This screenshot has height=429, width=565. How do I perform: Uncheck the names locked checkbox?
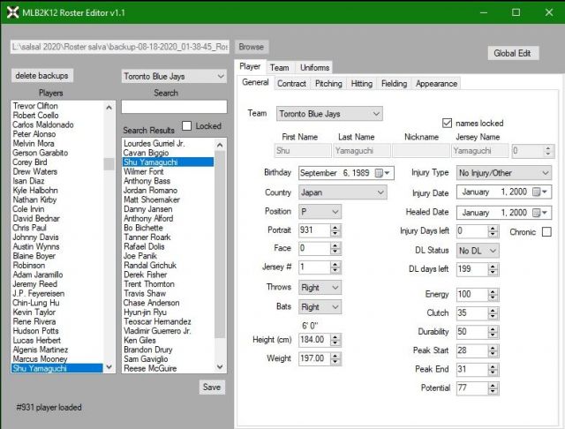coord(447,124)
